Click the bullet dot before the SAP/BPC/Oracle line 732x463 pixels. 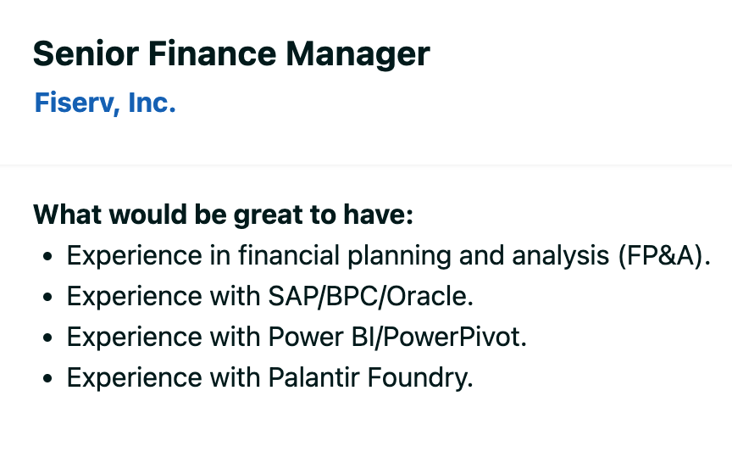(47, 297)
